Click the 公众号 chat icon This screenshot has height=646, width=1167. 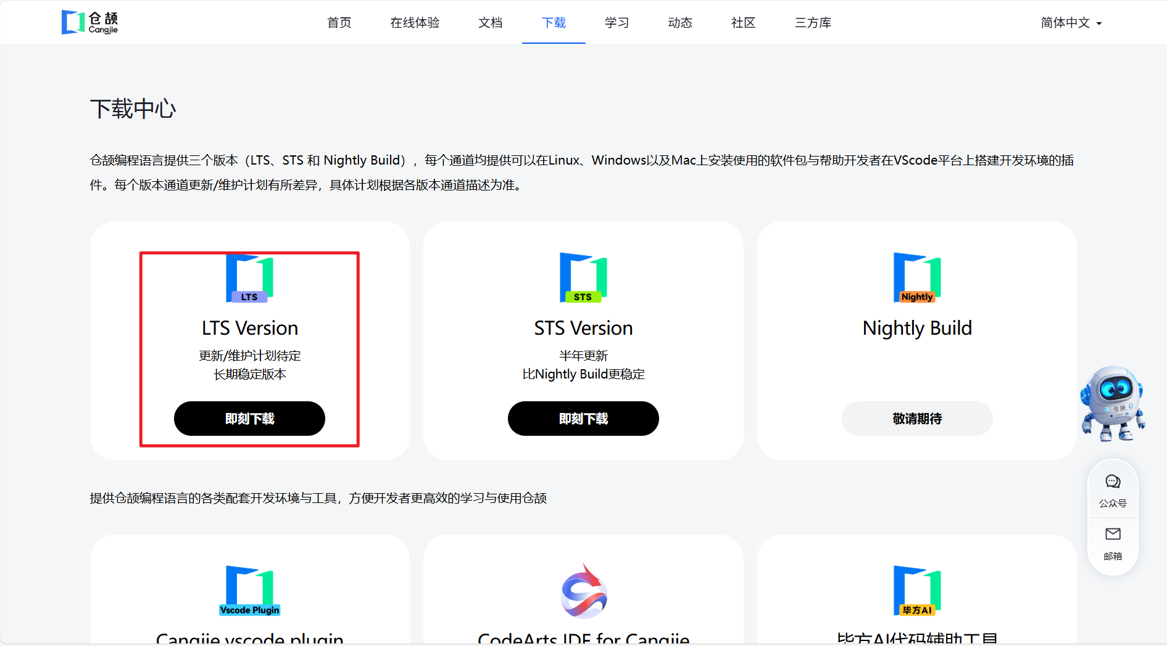[x=1113, y=481]
